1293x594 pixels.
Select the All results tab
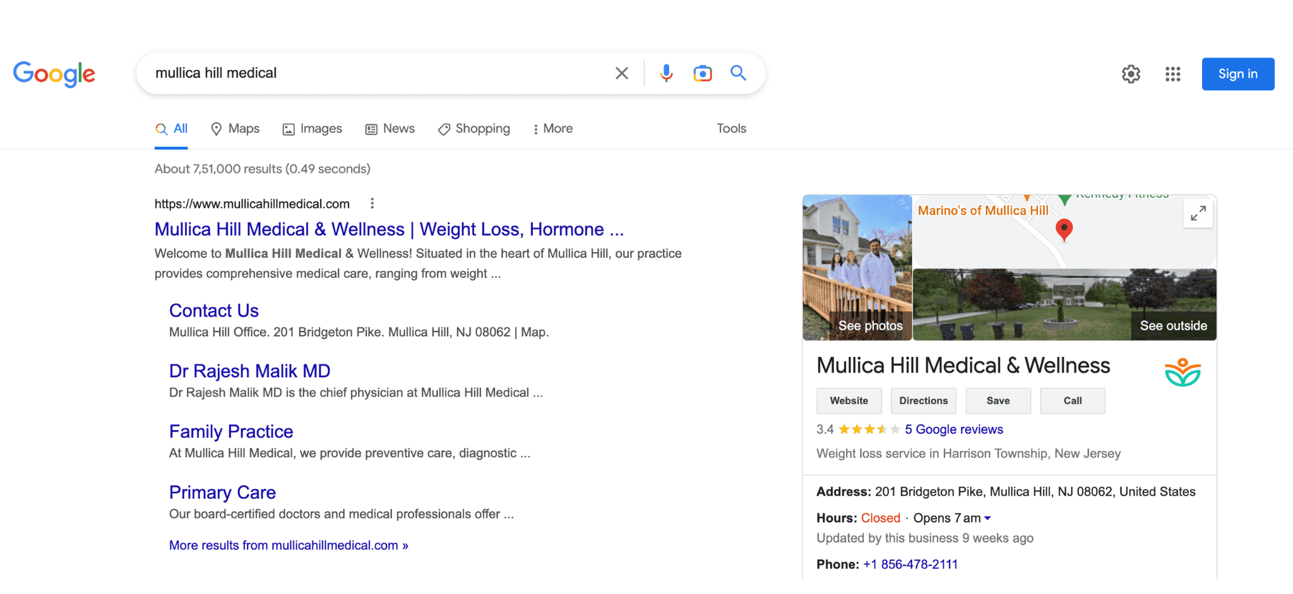171,129
